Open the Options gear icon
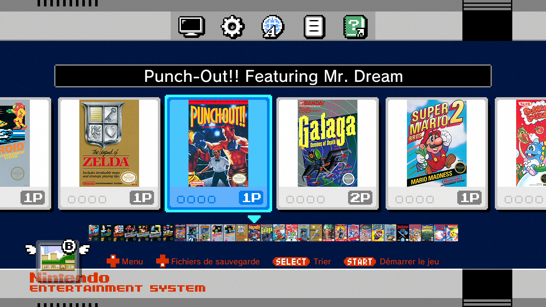The height and width of the screenshot is (307, 546). (232, 27)
